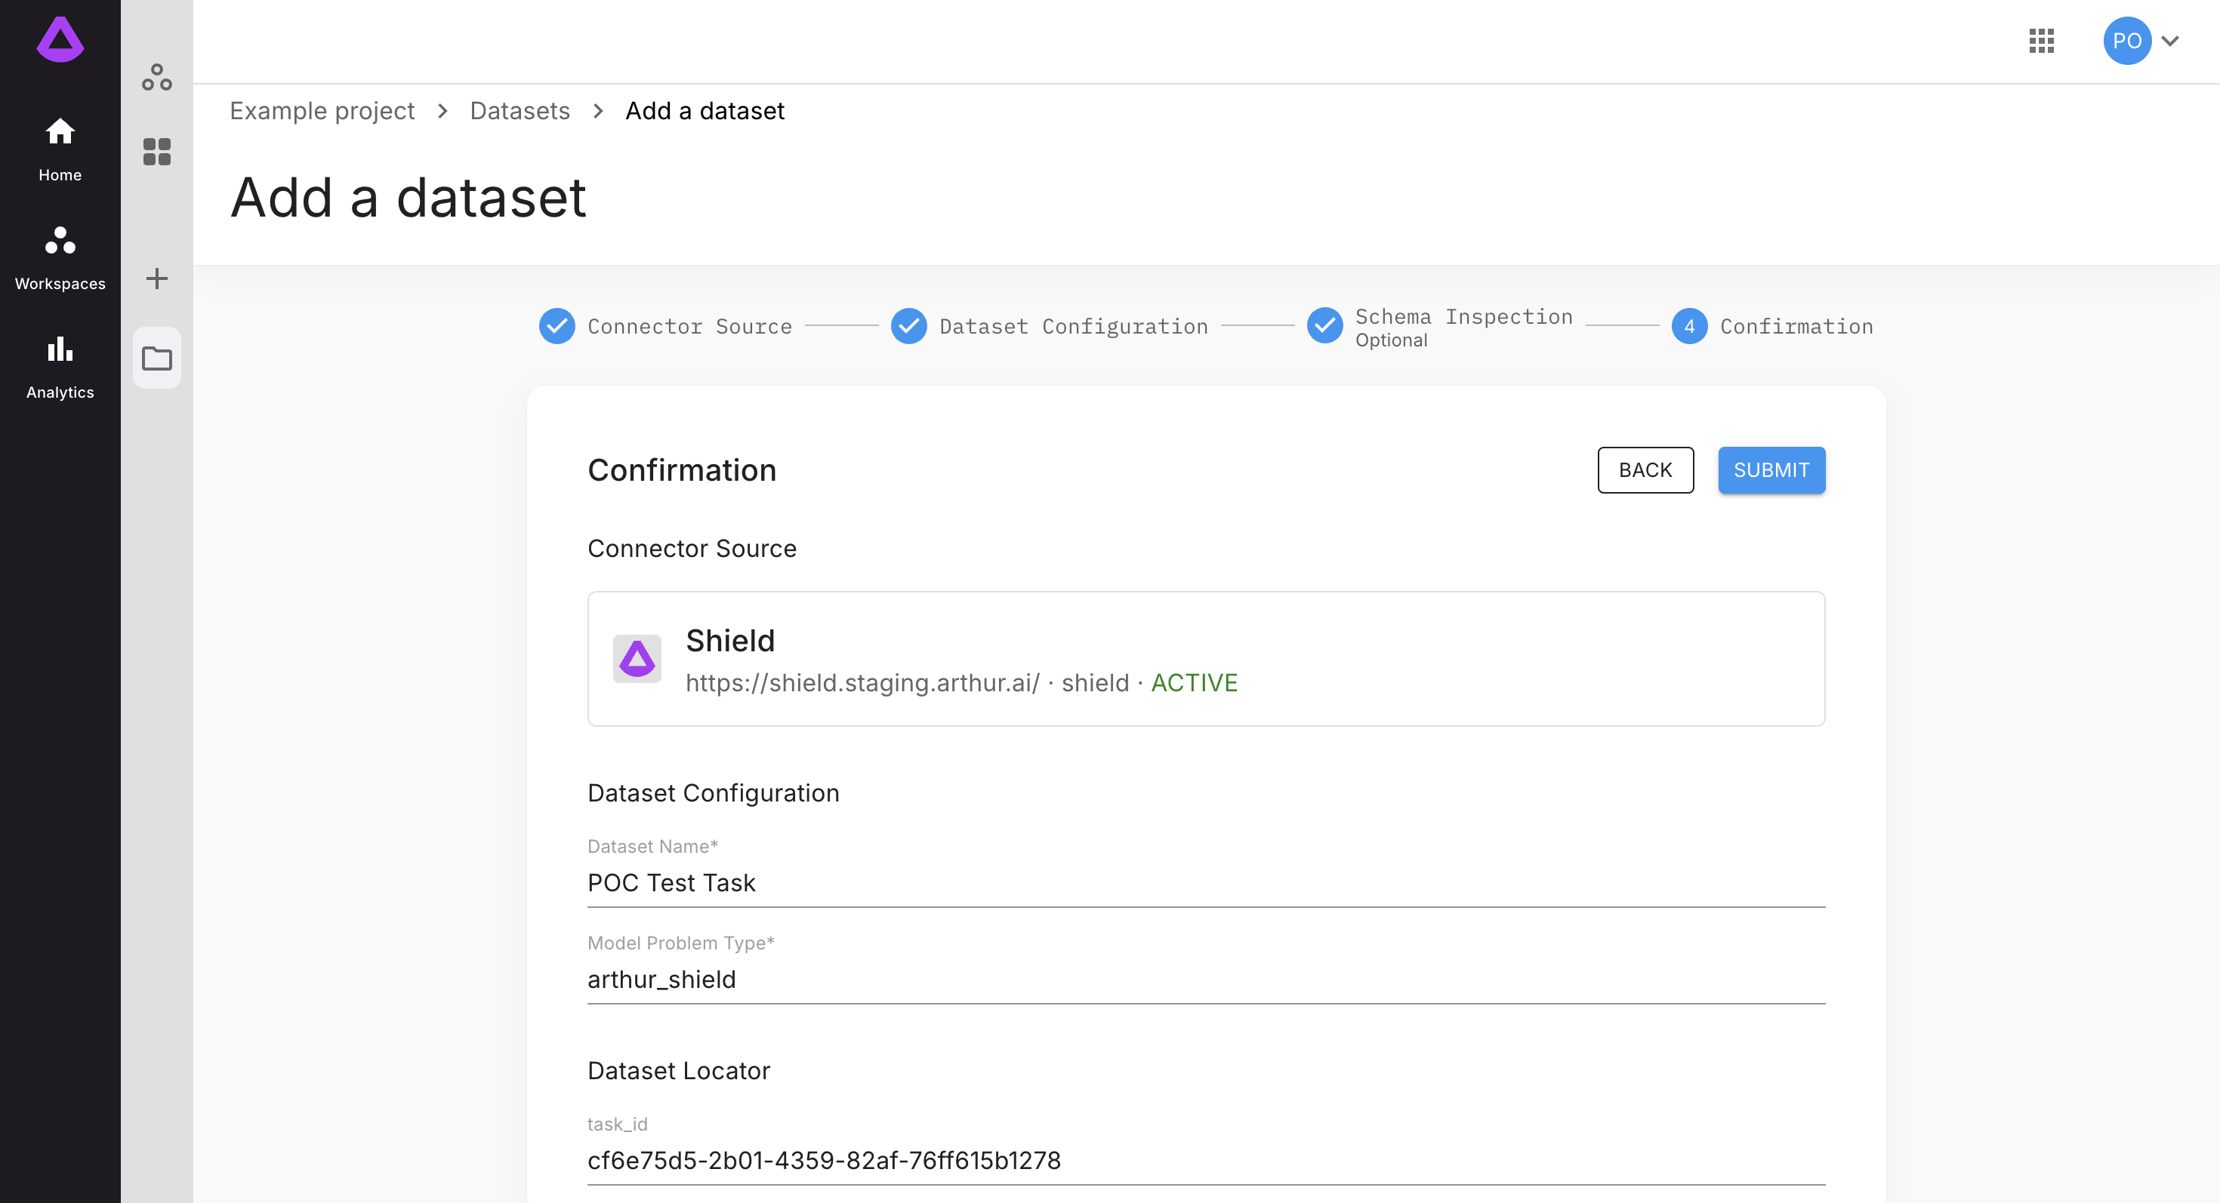Submit the dataset with SUBMIT button
2220x1203 pixels.
[1771, 469]
